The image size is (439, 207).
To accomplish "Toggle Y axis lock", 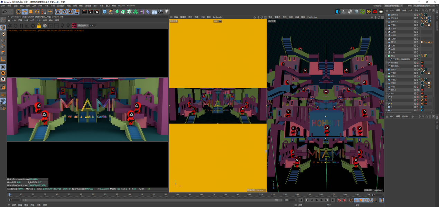I will 64,12.
